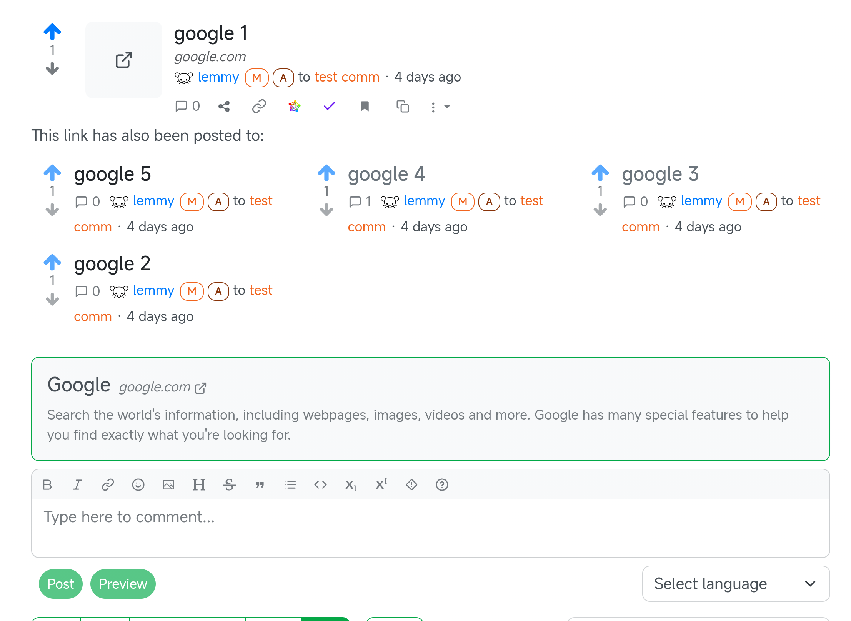Toggle the upvote arrow on google 4
Image resolution: width=851 pixels, height=621 pixels.
(326, 173)
